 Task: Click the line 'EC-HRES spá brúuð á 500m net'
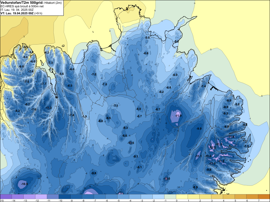pos(22,6)
